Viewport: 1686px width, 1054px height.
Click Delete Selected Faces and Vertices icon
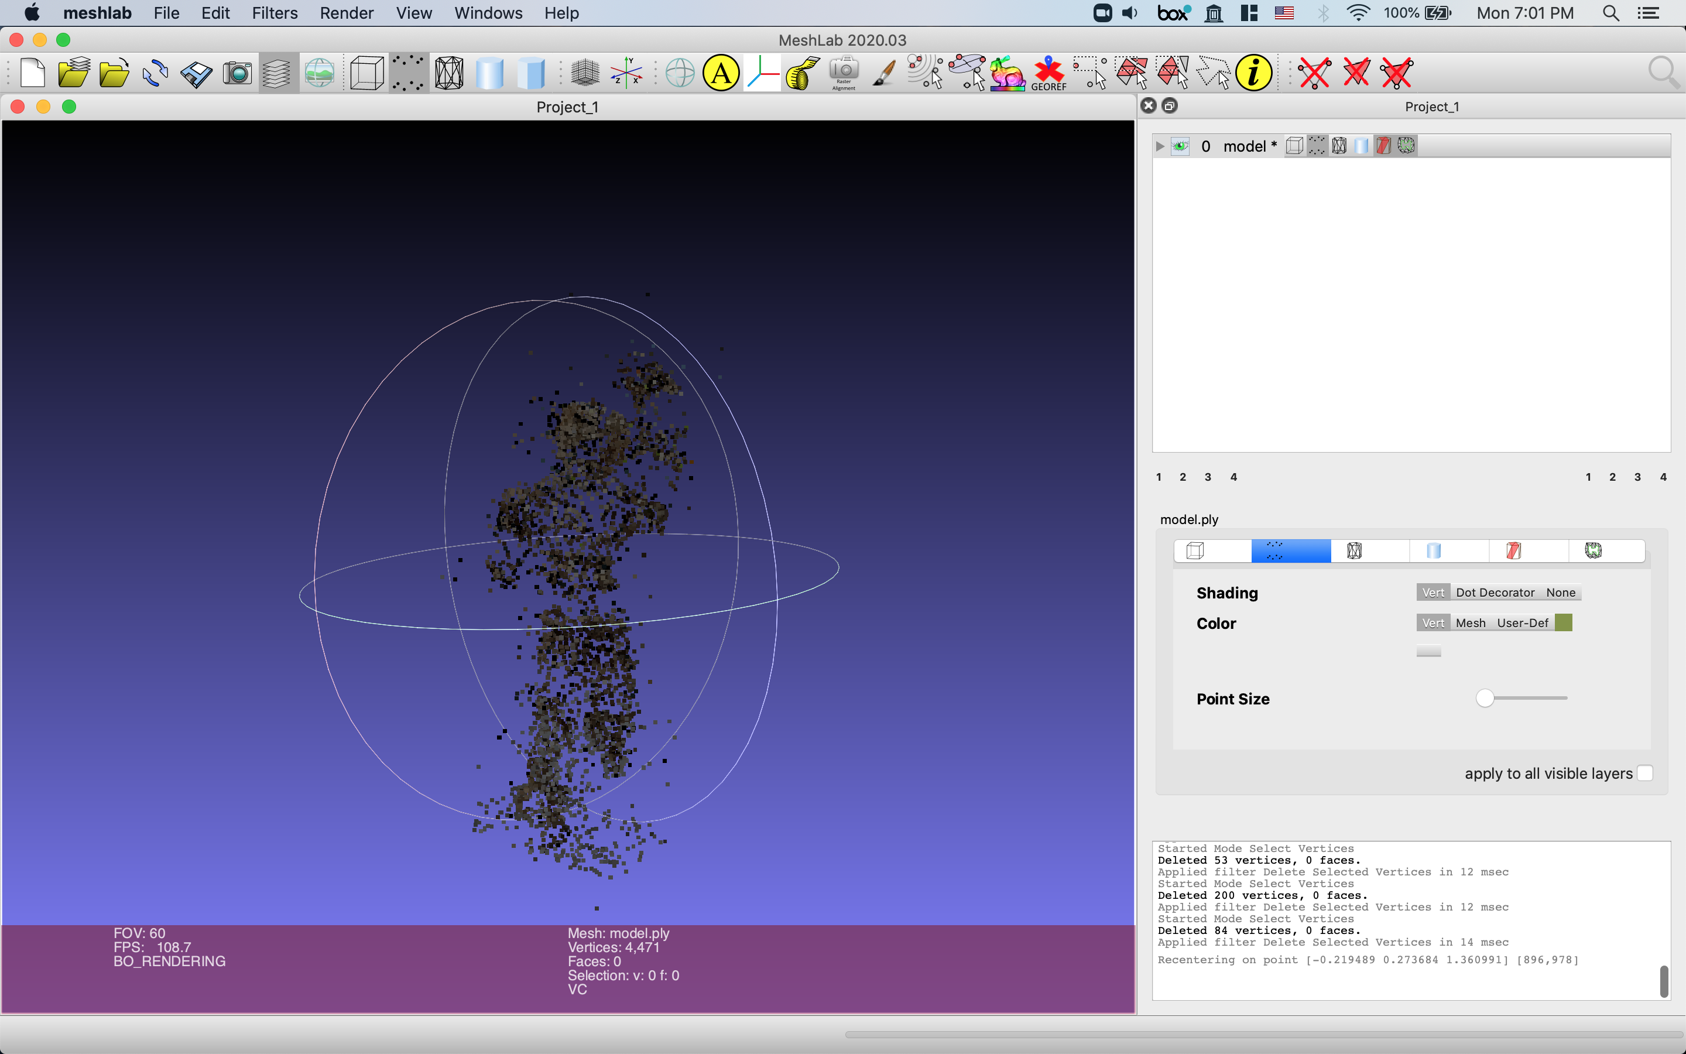coord(1397,73)
